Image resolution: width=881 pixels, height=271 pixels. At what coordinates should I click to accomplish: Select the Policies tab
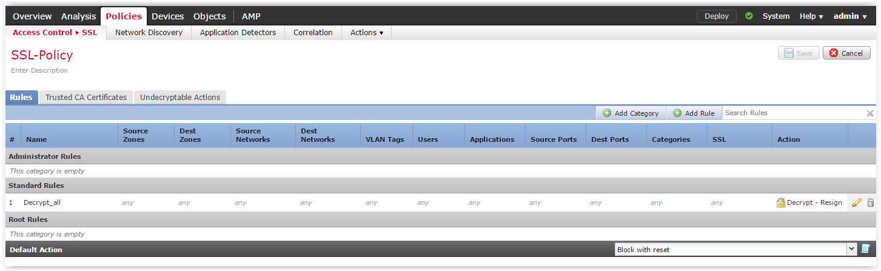[124, 16]
